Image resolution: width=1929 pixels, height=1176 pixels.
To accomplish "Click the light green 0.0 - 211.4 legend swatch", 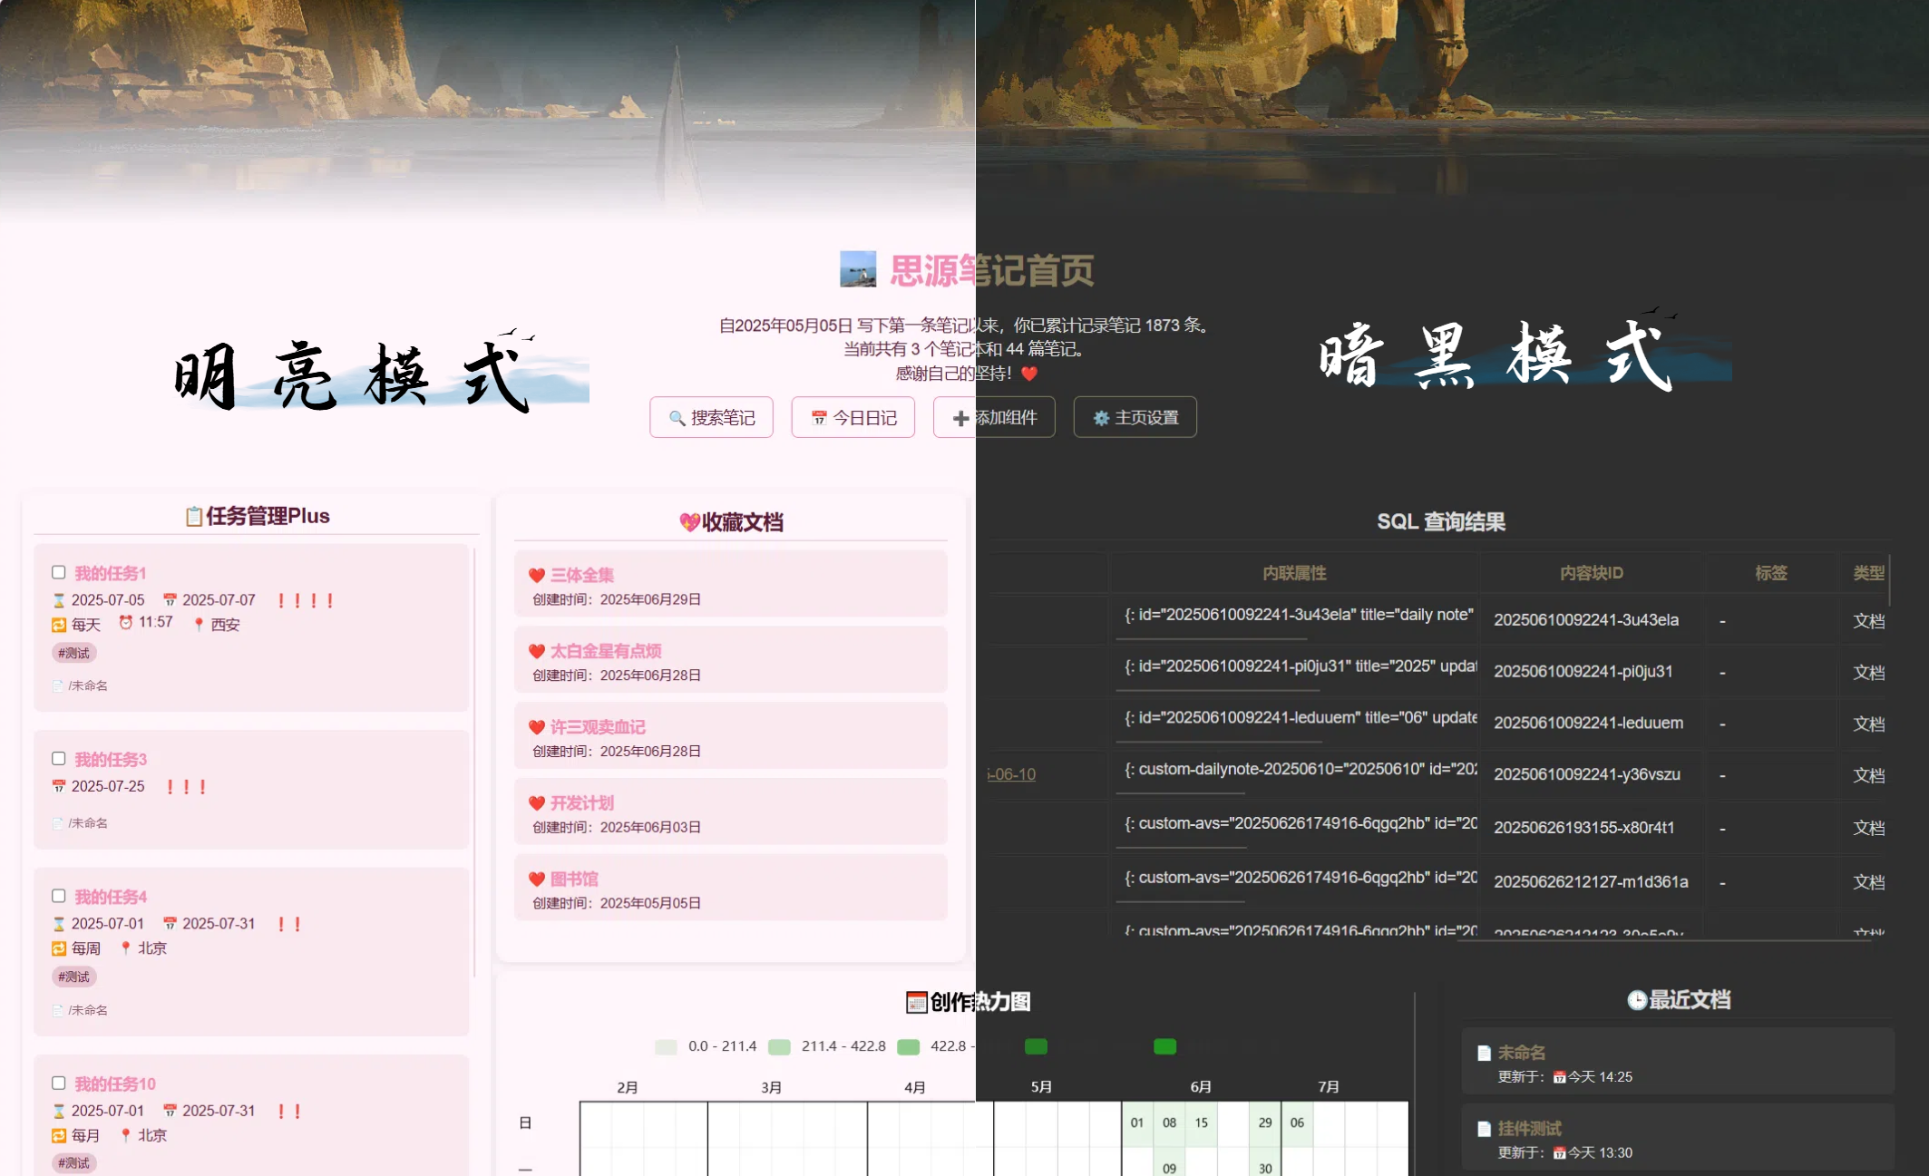I will tap(666, 1047).
